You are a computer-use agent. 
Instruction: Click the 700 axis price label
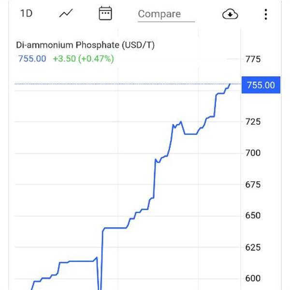(x=253, y=153)
